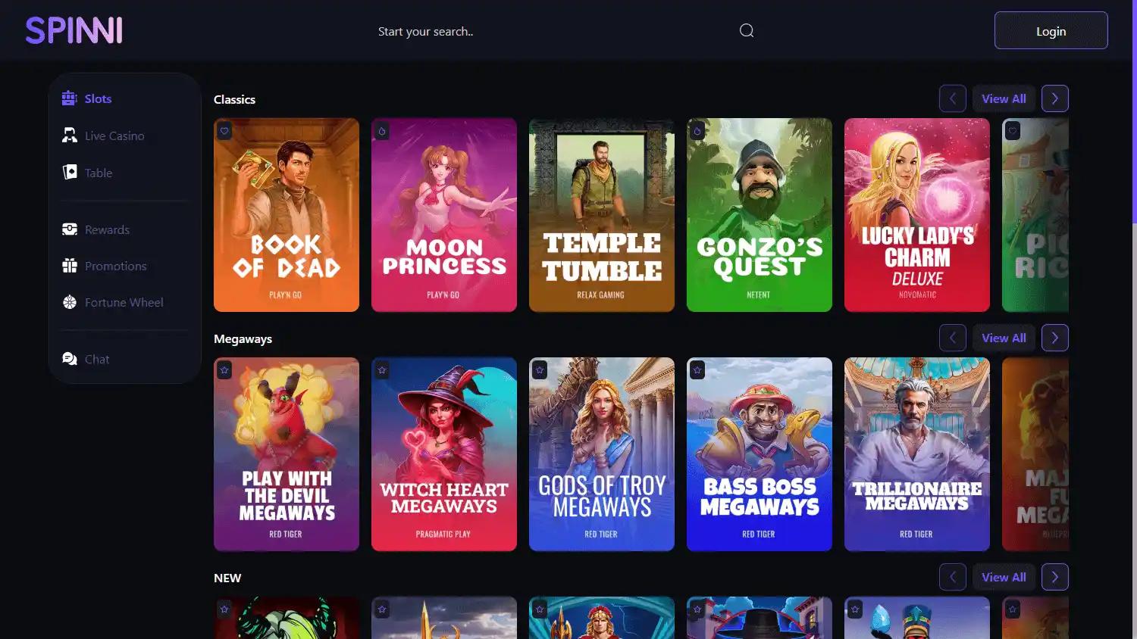The height and width of the screenshot is (639, 1137).
Task: Open the Witch Heart Megaways game
Action: pos(444,454)
